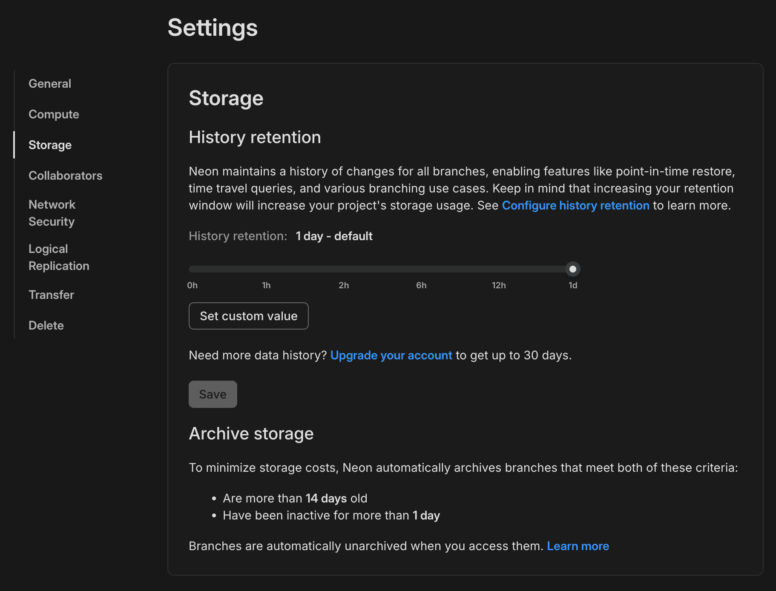Set retention slider to 2h mark

pos(344,269)
